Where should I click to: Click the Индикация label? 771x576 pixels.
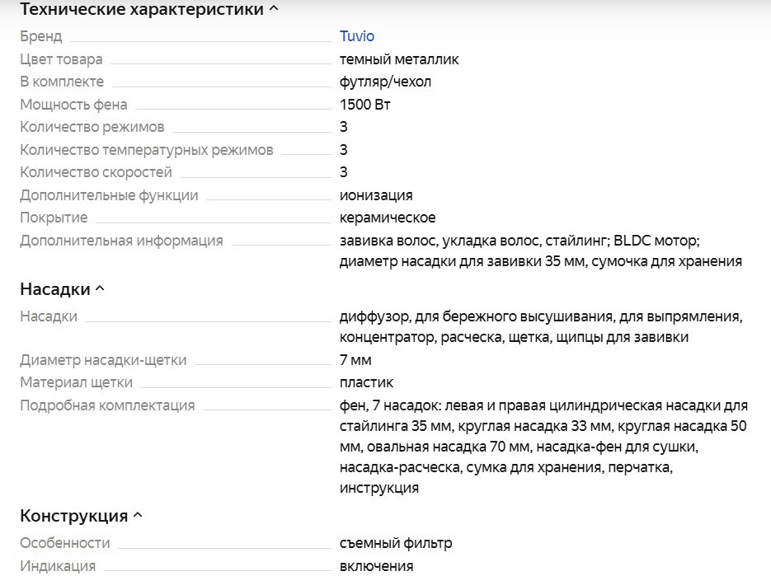point(58,566)
